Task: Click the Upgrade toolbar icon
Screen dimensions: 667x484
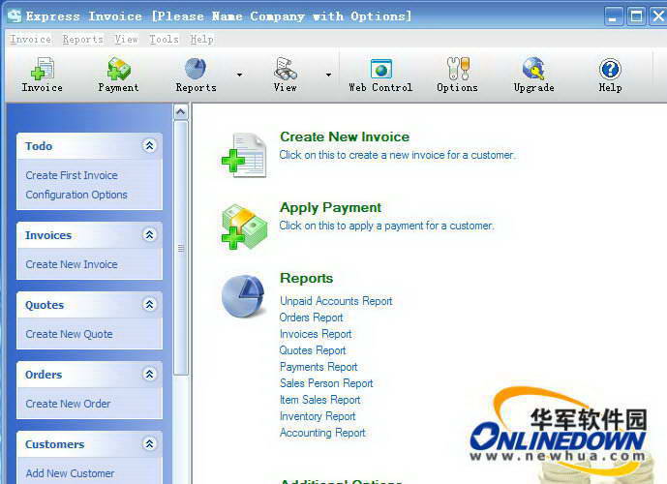Action: click(533, 70)
